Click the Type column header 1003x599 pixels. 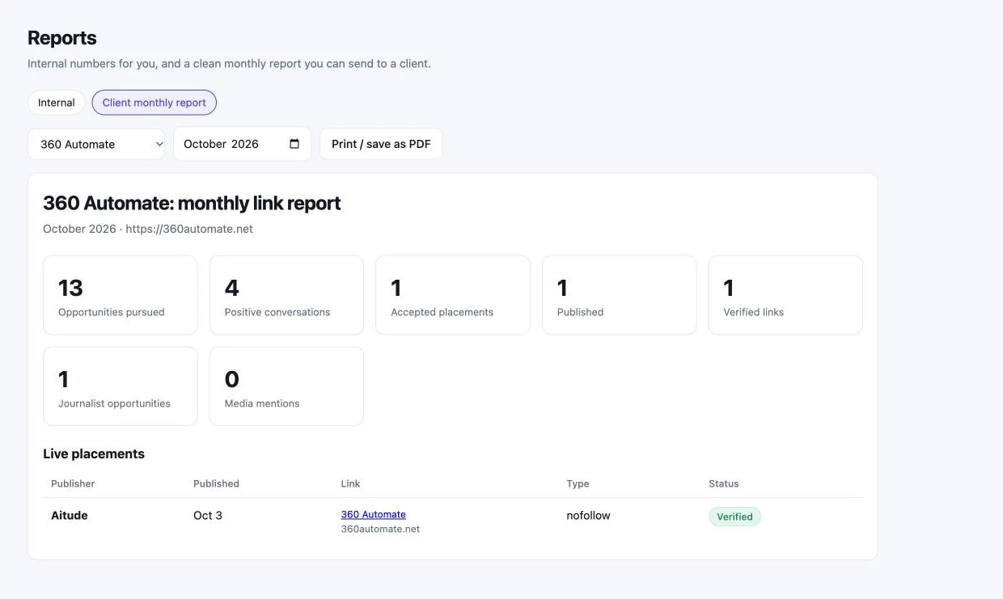click(x=578, y=483)
